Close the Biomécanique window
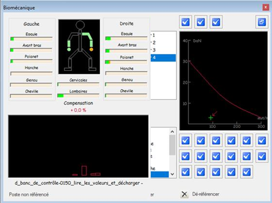The image size is (272, 203). point(265,7)
